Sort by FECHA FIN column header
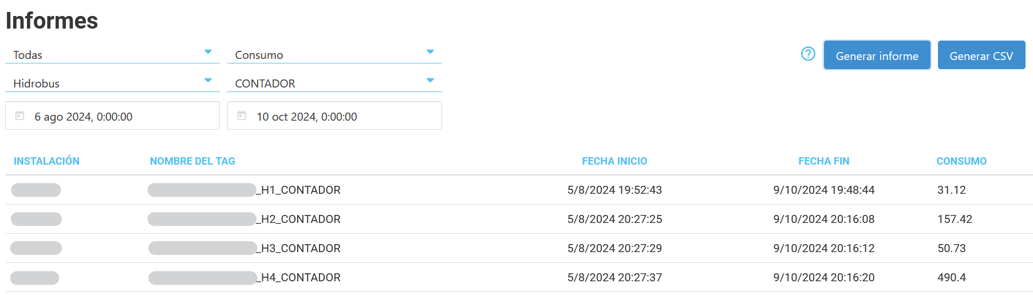This screenshot has width=1033, height=299. pyautogui.click(x=823, y=161)
